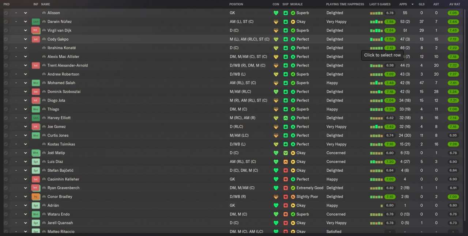468x236 pixels.
Task: Click Mohamed Salah's Wnt status badge
Action: [x=35, y=83]
